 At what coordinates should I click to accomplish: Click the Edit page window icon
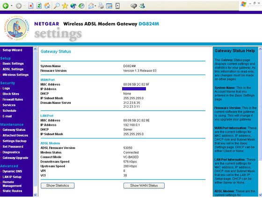click(109, 6)
